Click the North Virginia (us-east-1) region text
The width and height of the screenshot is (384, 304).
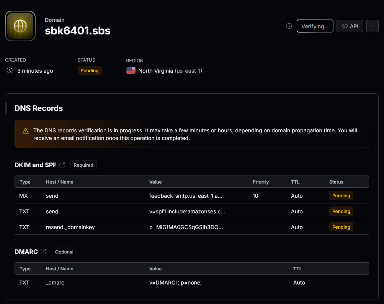click(170, 71)
